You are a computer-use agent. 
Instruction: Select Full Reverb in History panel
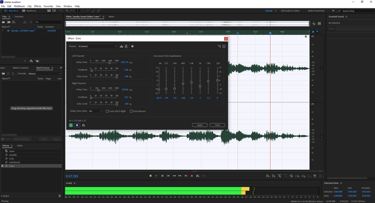click(14, 162)
